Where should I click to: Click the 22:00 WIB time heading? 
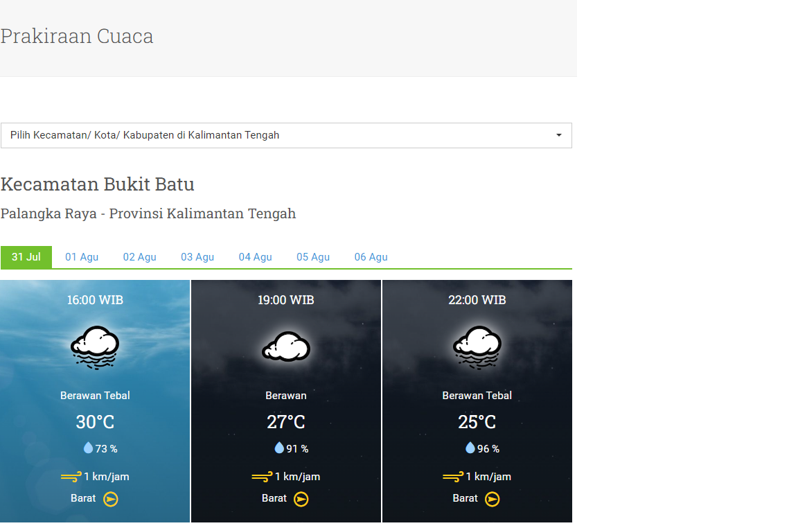click(477, 300)
